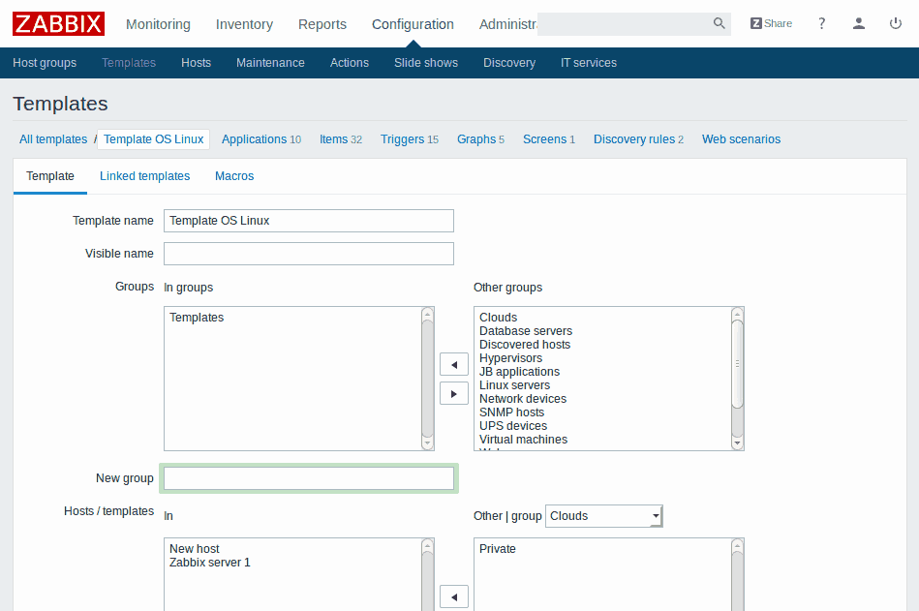Go to the Hosts submenu

[x=196, y=63]
